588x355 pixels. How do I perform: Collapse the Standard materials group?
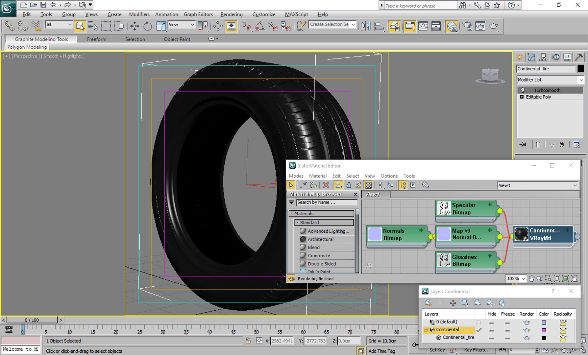(x=297, y=223)
